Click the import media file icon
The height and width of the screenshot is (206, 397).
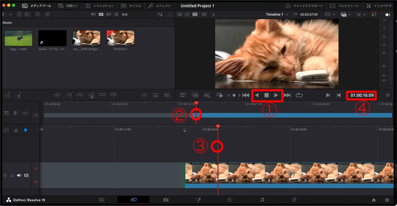pos(19,15)
